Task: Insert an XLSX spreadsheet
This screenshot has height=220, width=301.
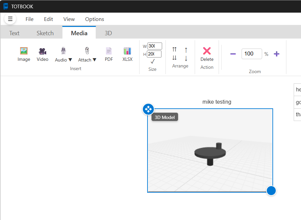Action: pos(128,54)
